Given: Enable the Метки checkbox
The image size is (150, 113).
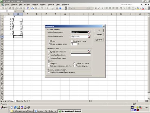Looking at the screenshot, I should pos(49,41).
